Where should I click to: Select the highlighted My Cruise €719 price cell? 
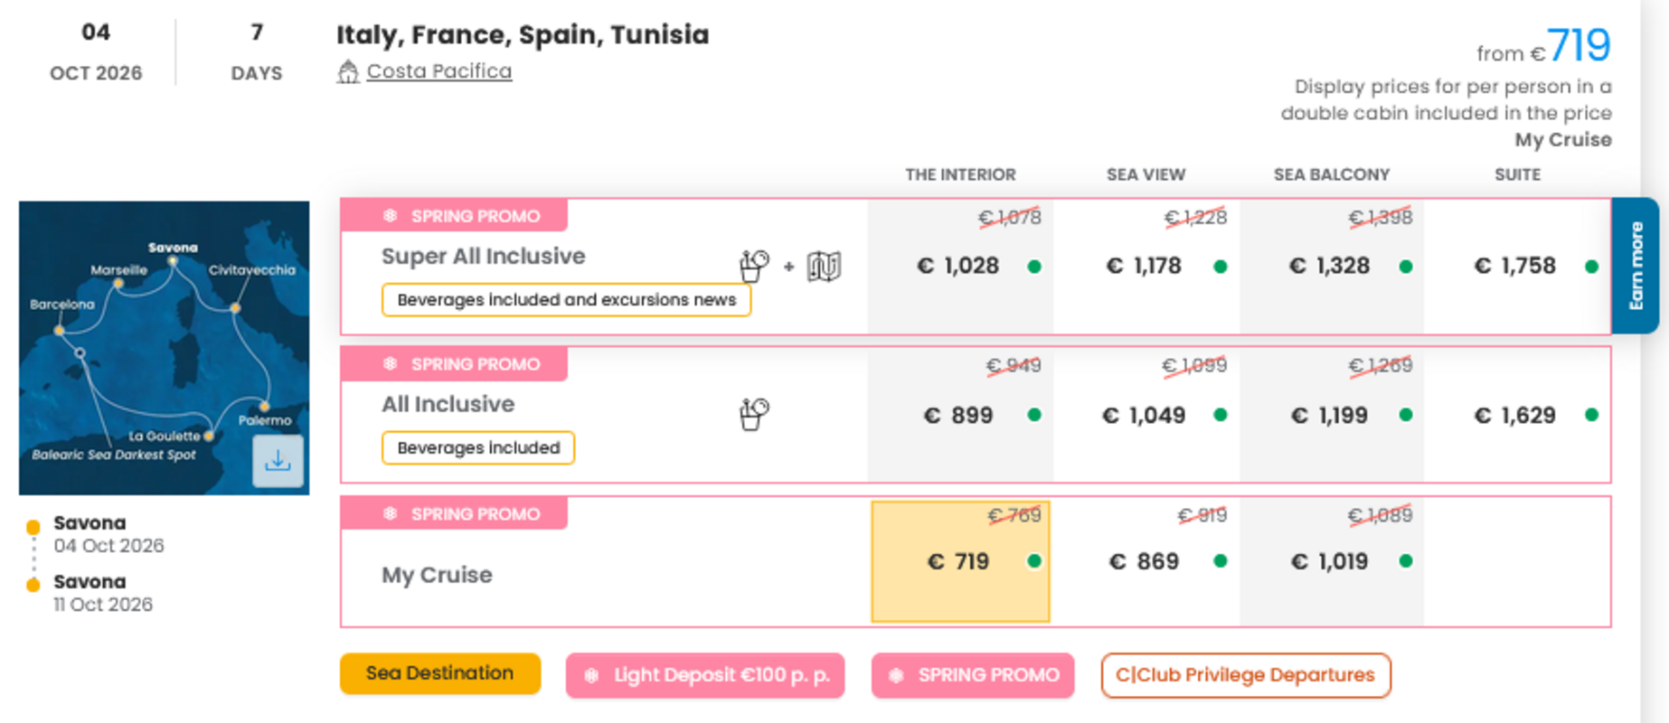tap(958, 560)
